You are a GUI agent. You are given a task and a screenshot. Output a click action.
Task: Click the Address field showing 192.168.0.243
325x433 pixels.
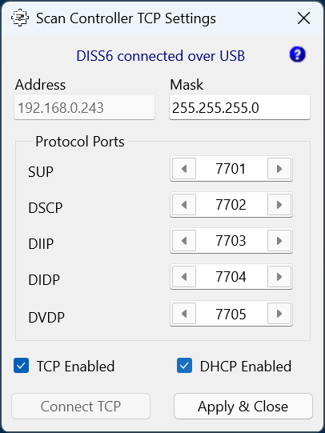84,107
